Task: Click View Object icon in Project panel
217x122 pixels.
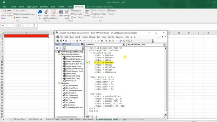Action: coord(60,48)
